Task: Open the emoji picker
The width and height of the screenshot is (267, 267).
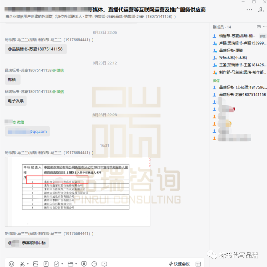Action: pyautogui.click(x=11, y=264)
